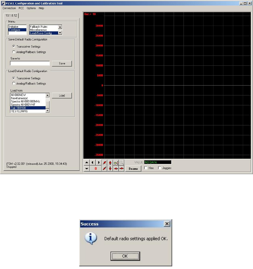The image size is (253, 269).
Task: Select MX800NEW in the Load from list
Action: tap(28, 95)
